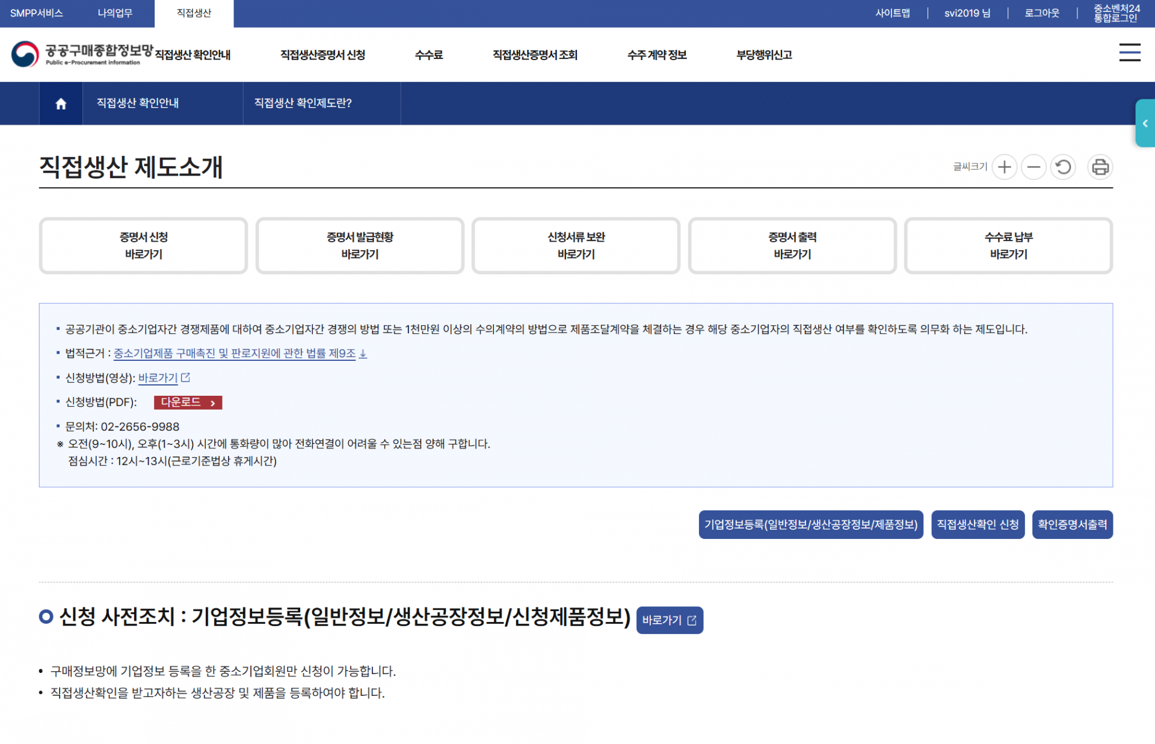This screenshot has height=744, width=1155.
Task: Reset font size with the circular reset icon
Action: click(x=1063, y=167)
